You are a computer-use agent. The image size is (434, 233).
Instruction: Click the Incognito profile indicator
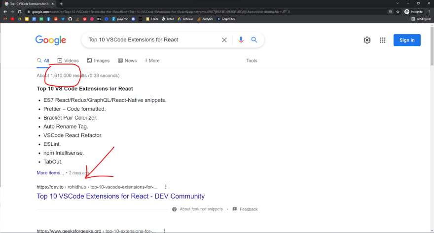pos(414,12)
